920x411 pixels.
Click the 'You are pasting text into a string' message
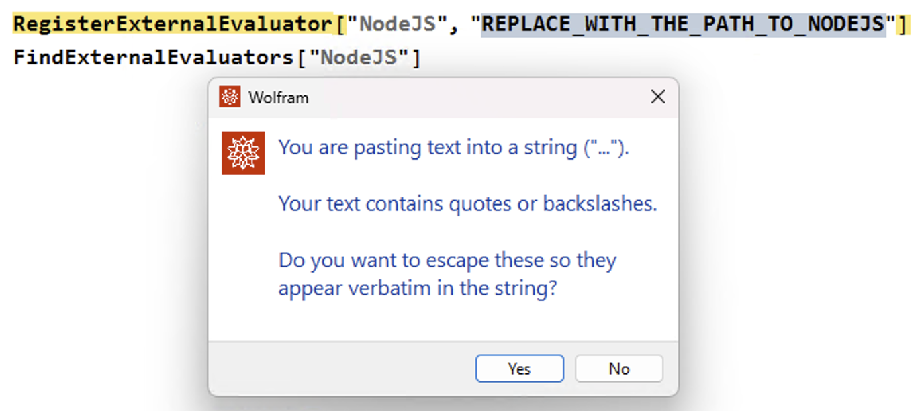point(453,147)
